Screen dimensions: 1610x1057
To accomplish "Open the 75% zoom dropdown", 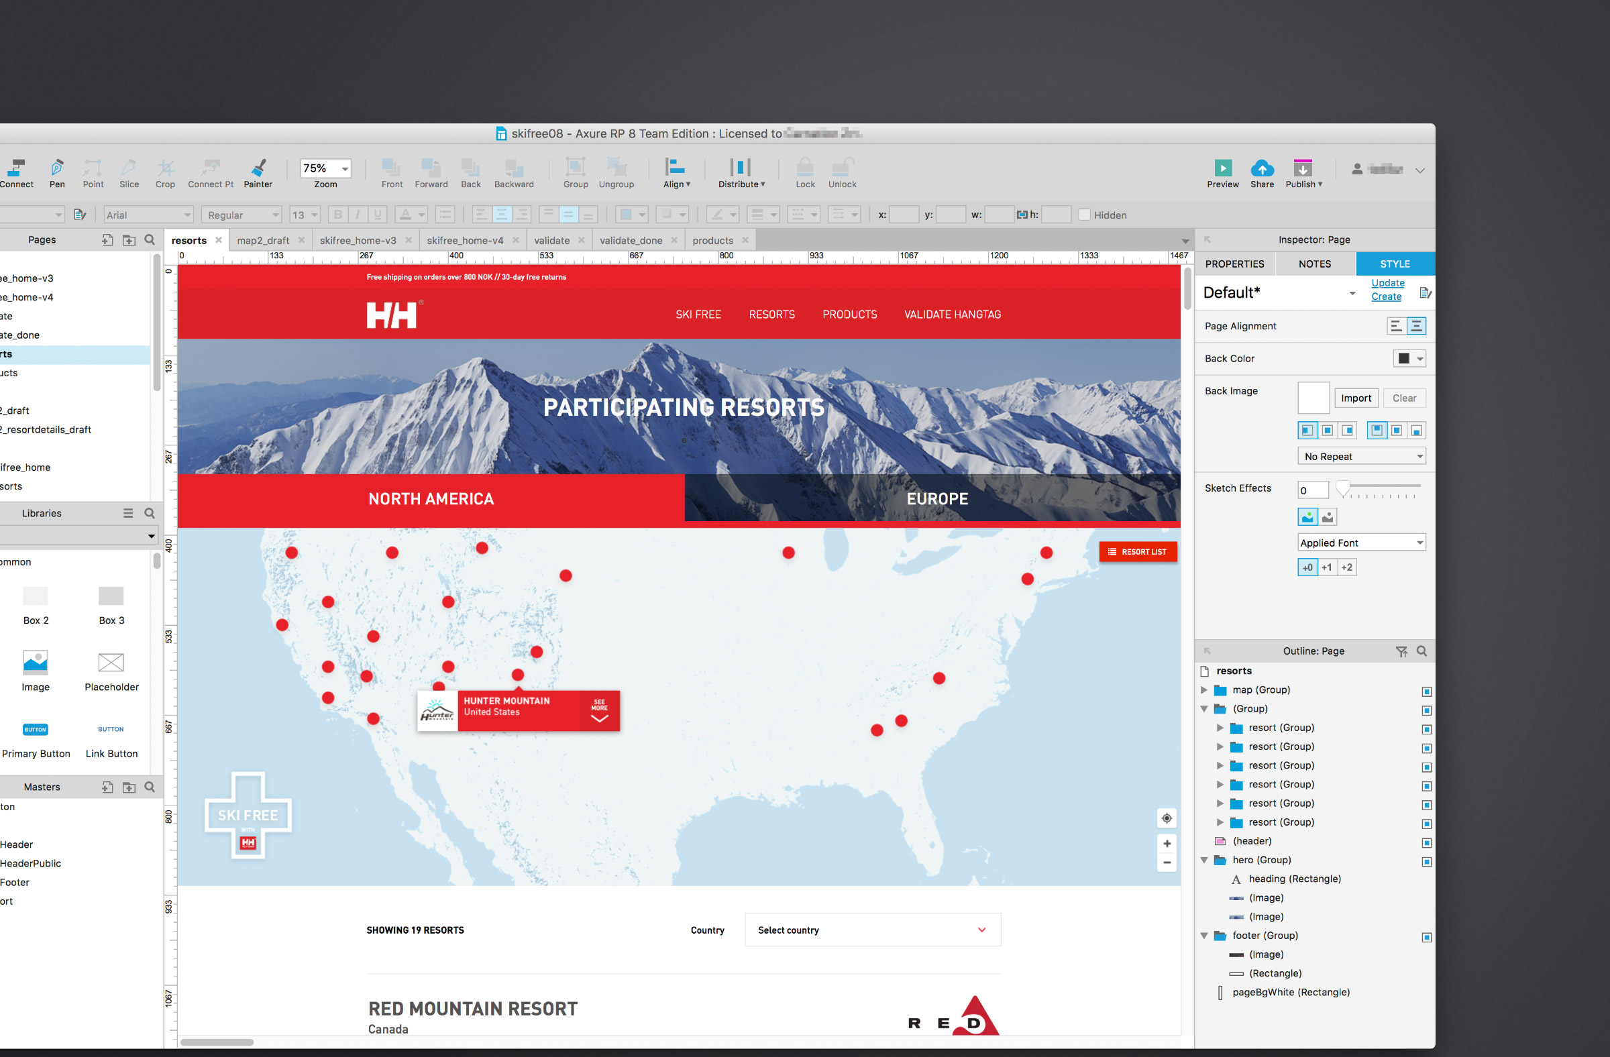I will point(344,168).
